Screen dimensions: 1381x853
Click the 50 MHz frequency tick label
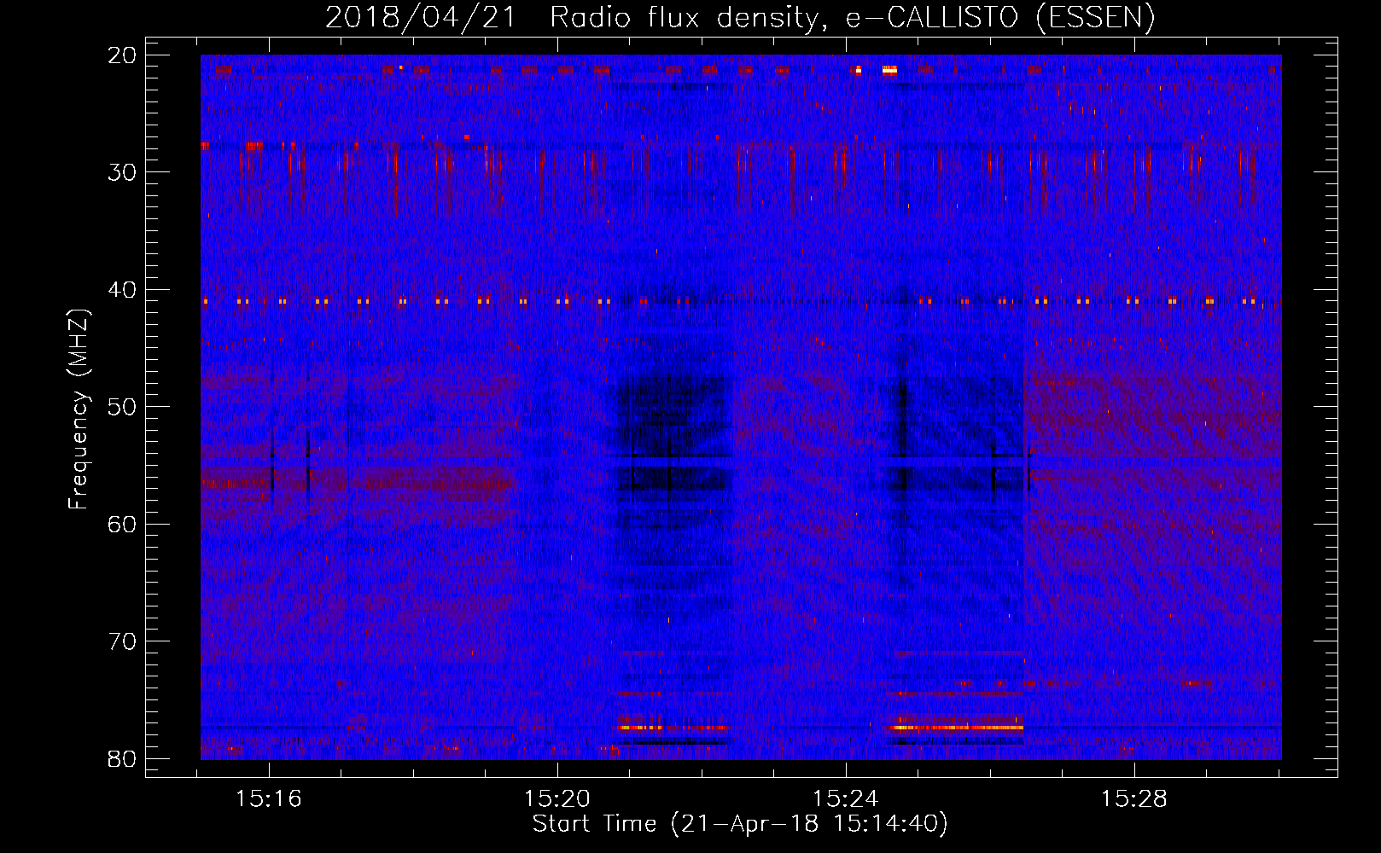pos(123,407)
